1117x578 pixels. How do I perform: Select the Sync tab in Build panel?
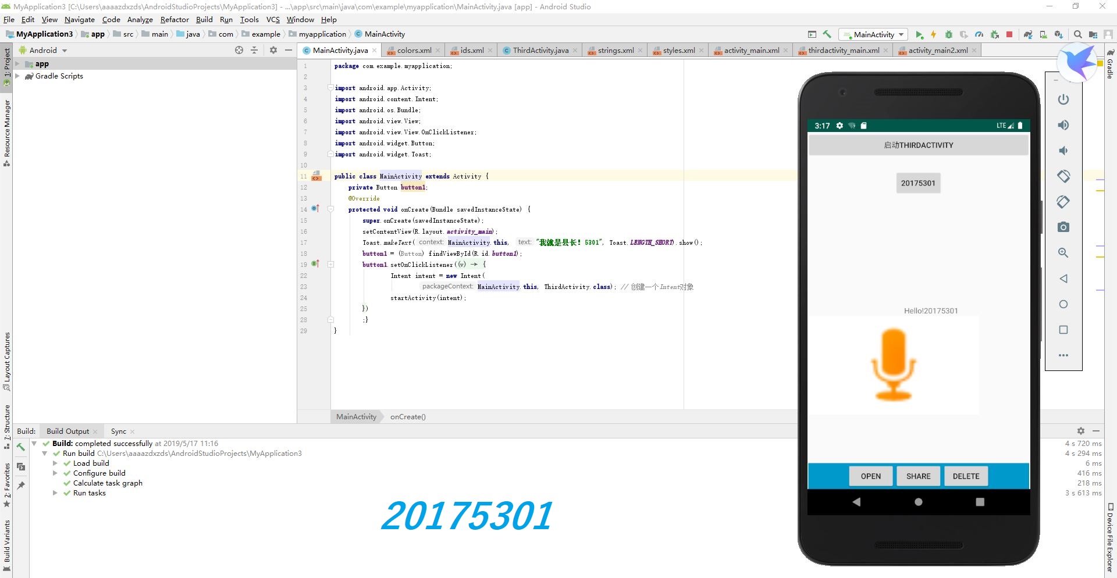pyautogui.click(x=119, y=431)
